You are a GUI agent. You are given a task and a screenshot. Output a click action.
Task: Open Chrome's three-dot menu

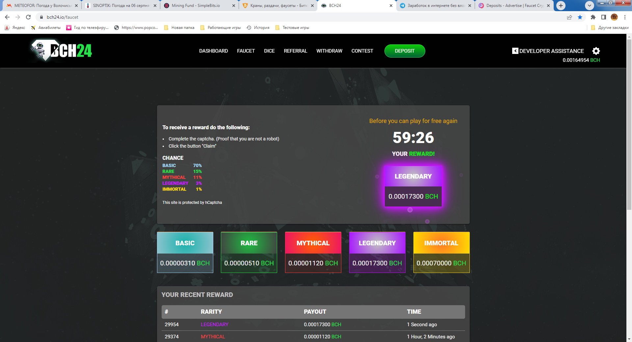pos(625,17)
